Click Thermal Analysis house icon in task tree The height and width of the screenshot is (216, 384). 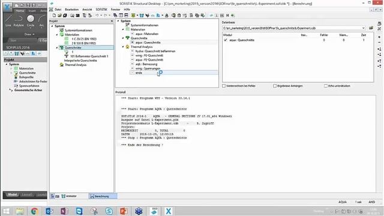[127, 47]
